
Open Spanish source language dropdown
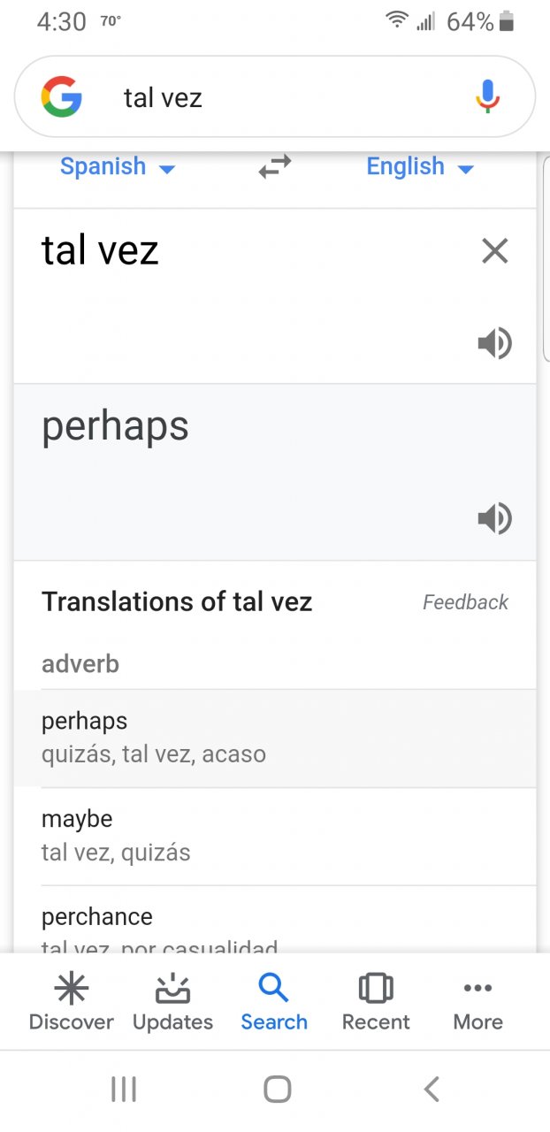click(118, 167)
